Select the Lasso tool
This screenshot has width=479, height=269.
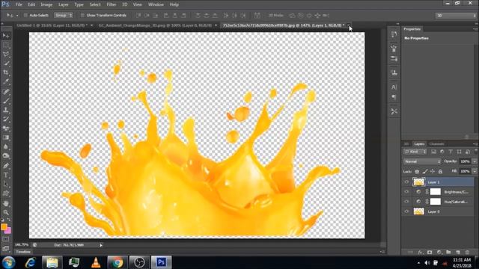[x=6, y=55]
